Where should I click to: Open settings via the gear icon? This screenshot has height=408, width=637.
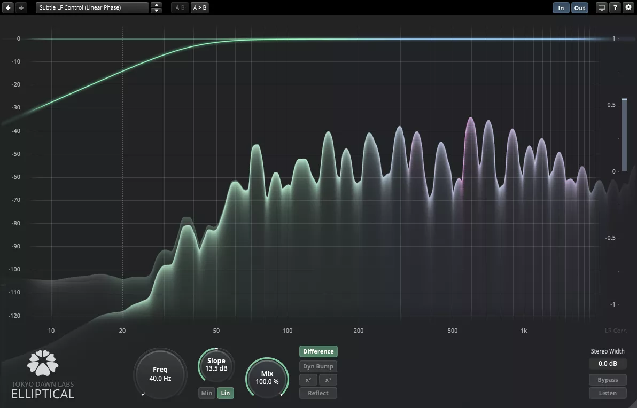(628, 8)
